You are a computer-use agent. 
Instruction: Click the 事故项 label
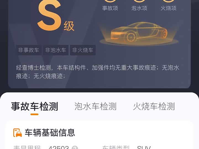[x=110, y=8]
